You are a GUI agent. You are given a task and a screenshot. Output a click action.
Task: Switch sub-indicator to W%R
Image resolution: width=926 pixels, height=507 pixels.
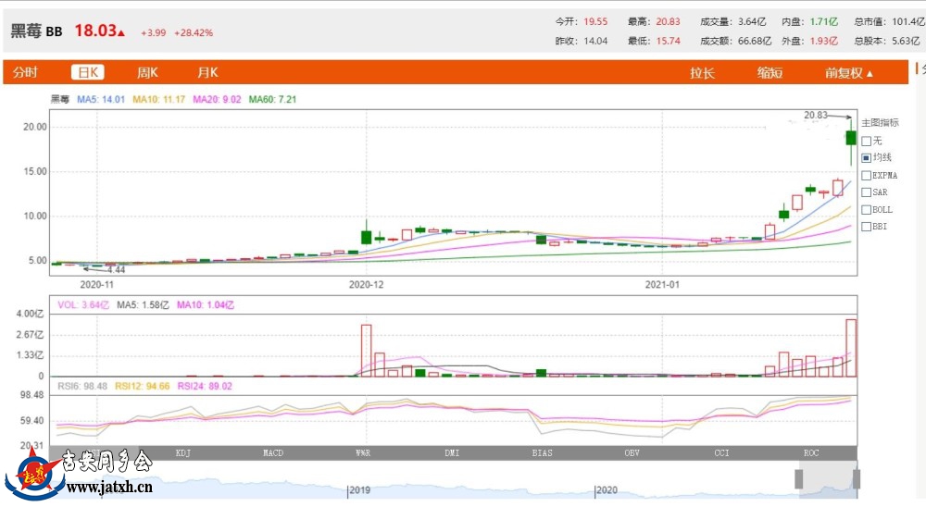[361, 453]
